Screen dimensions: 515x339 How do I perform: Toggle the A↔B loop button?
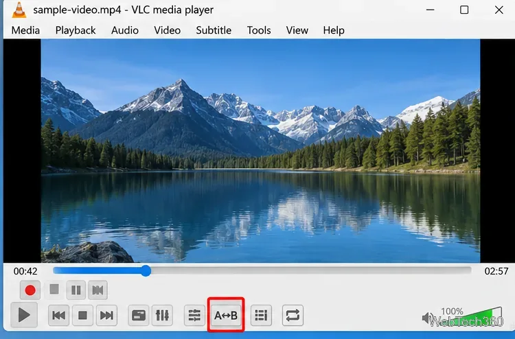[x=226, y=316]
